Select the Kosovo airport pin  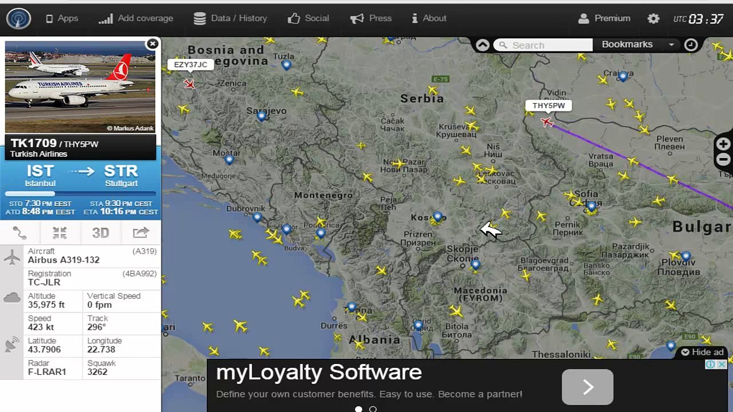coord(438,217)
